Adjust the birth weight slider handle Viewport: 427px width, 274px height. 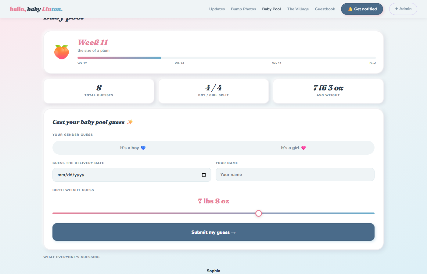tap(259, 213)
